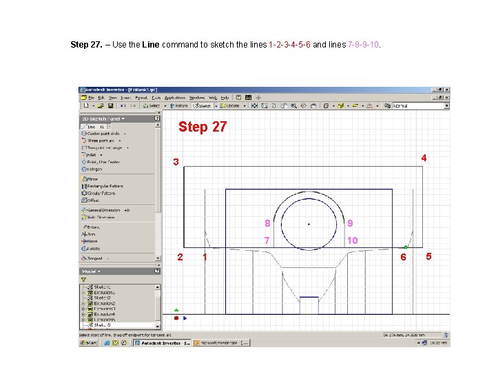Open the 2D Sketch Panel dropdown title
The height and width of the screenshot is (372, 496).
point(103,118)
